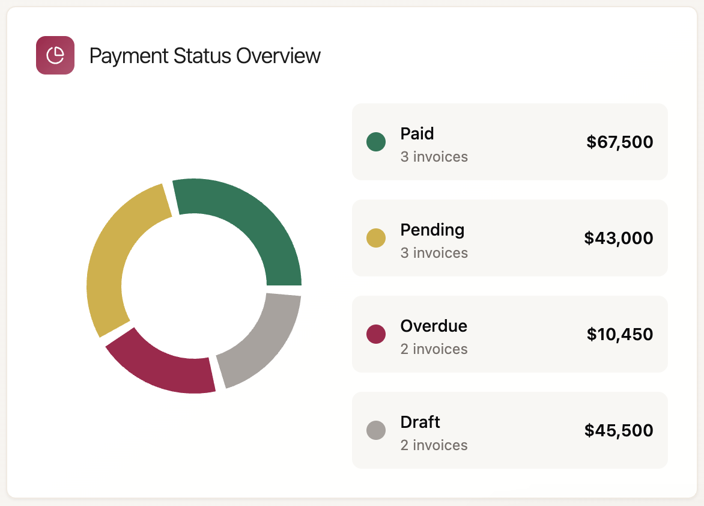Image resolution: width=704 pixels, height=506 pixels.
Task: Click the $10,450 Overdue amount
Action: (x=619, y=334)
